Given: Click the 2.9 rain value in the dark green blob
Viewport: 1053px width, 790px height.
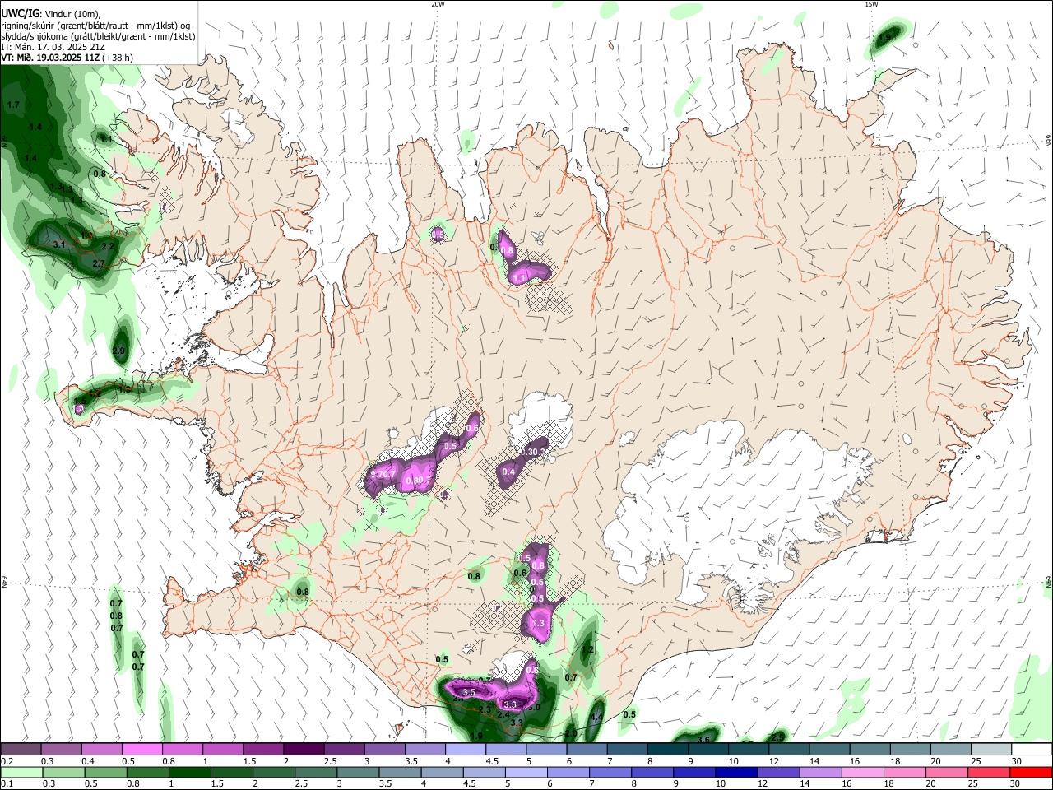Looking at the screenshot, I should point(118,351).
